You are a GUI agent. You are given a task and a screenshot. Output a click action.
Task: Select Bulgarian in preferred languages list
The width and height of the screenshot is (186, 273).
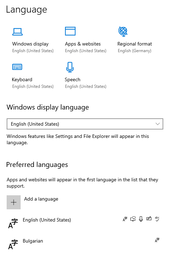(33, 241)
